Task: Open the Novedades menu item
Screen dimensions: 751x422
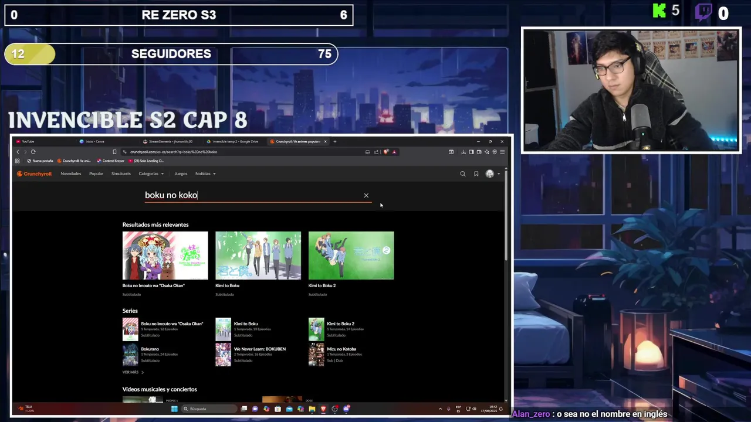Action: [x=71, y=173]
